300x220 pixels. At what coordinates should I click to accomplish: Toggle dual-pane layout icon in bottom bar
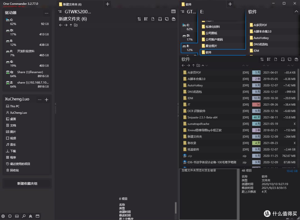pyautogui.click(x=17, y=216)
